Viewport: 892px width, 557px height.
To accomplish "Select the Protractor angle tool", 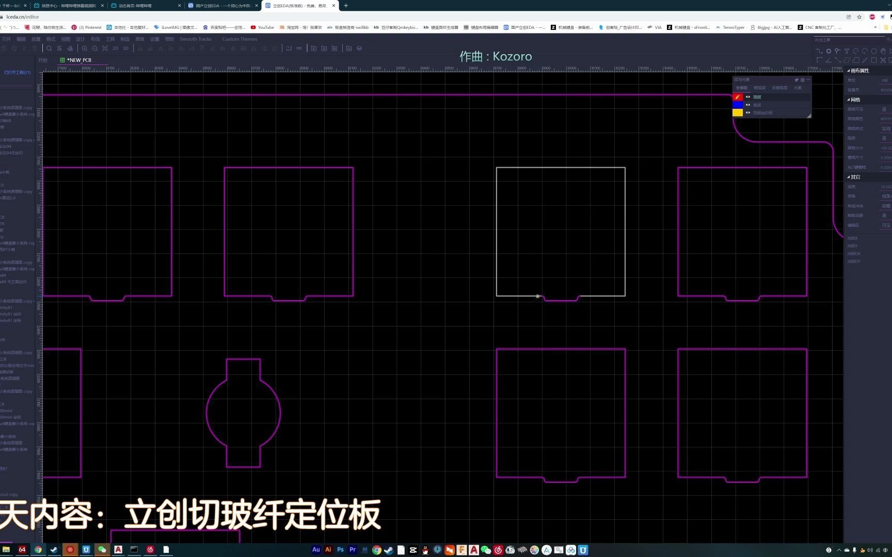I will (x=829, y=60).
